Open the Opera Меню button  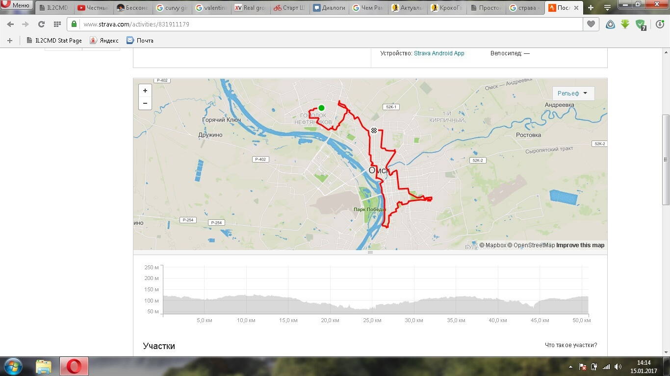[x=17, y=5]
